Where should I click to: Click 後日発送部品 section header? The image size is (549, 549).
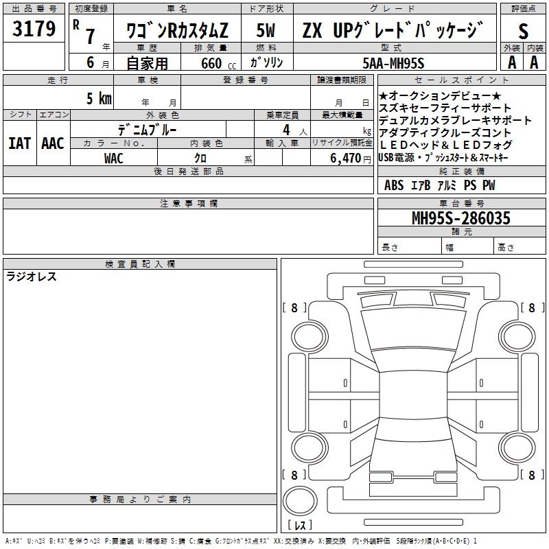pos(188,171)
